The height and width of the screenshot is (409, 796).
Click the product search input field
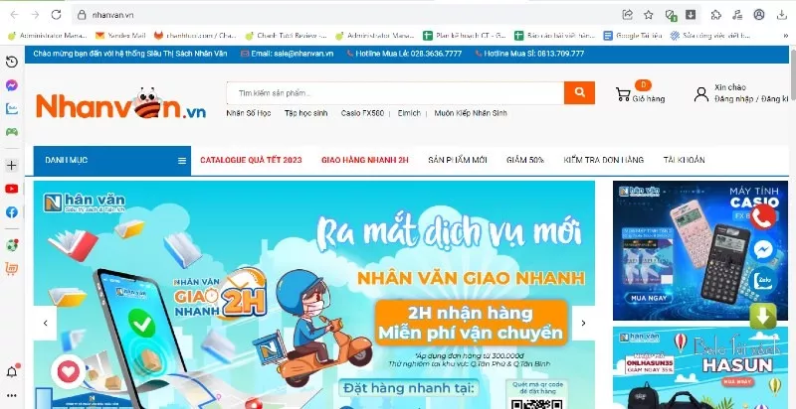click(x=395, y=93)
